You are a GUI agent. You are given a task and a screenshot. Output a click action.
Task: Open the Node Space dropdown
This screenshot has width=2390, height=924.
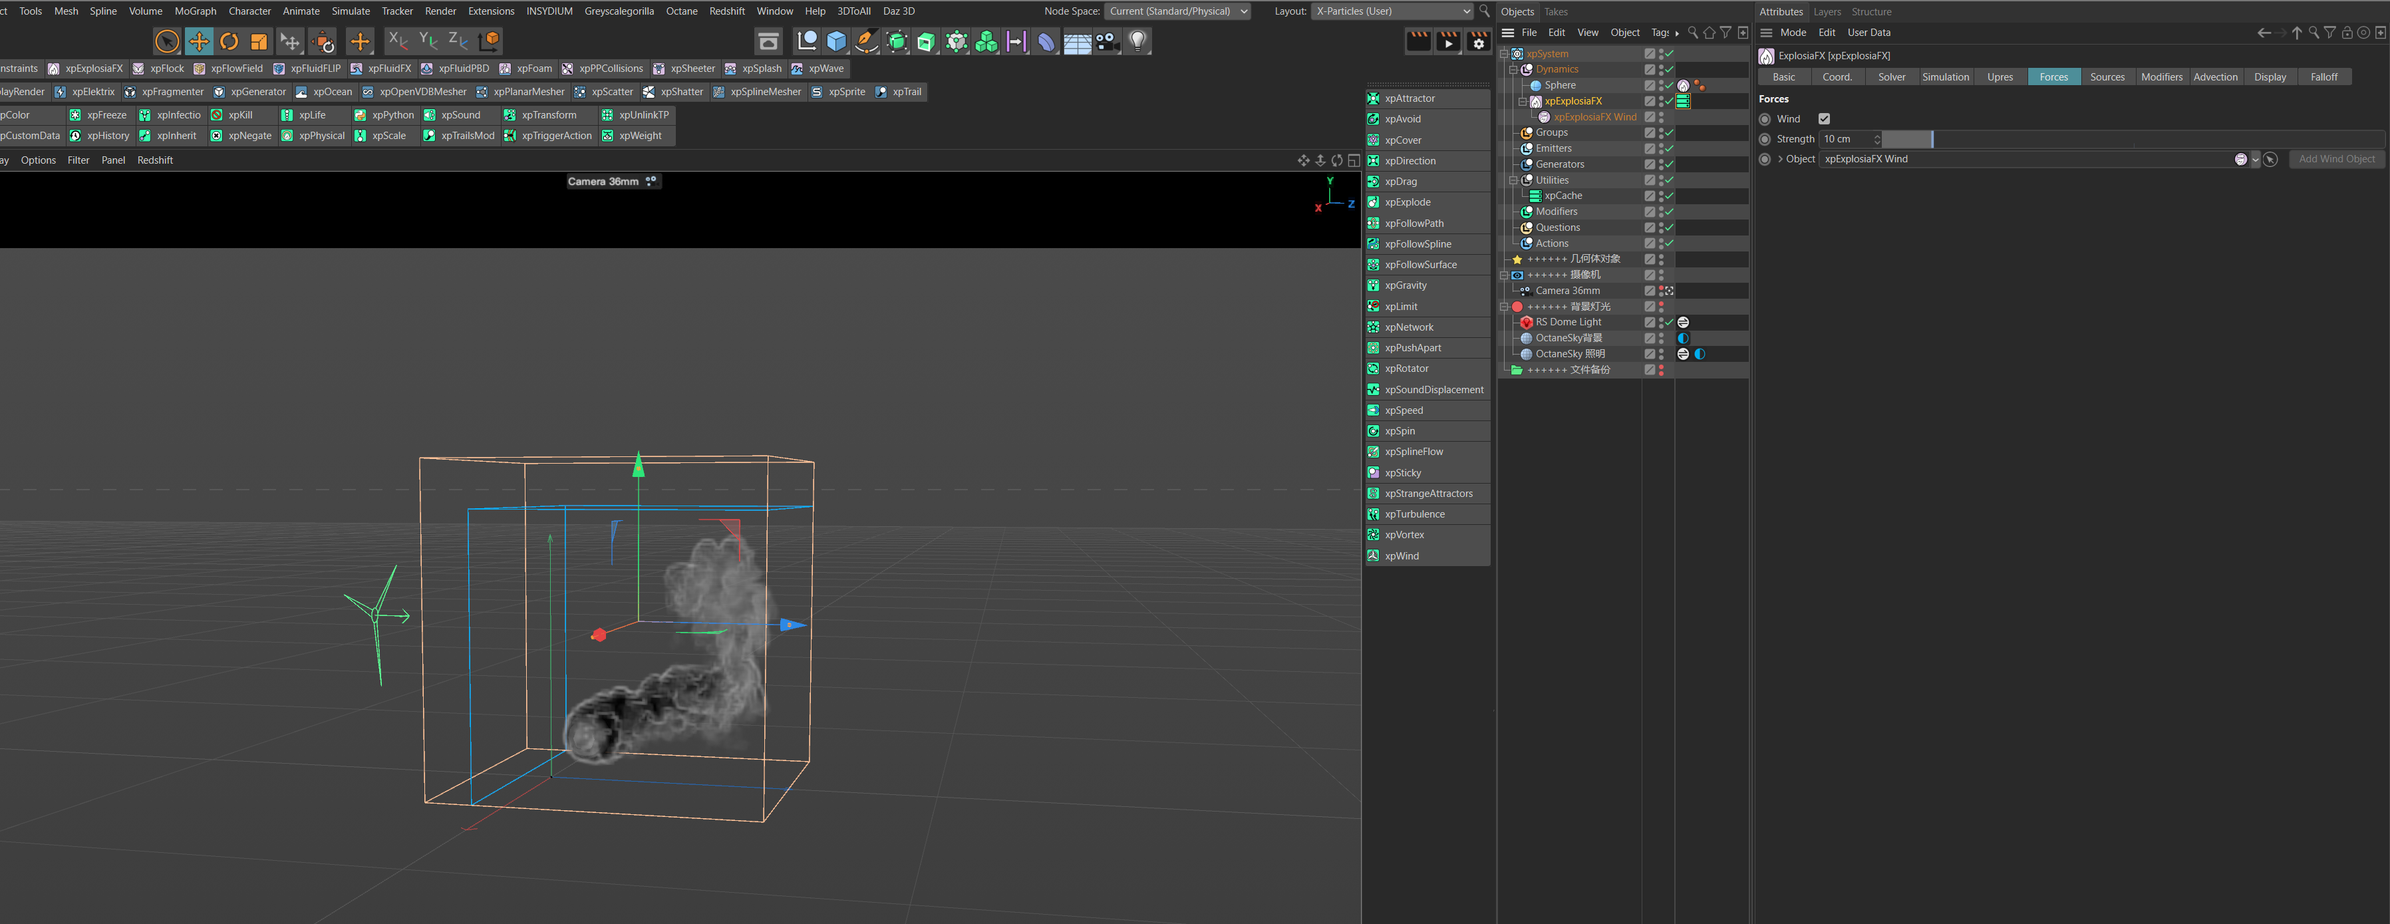(1177, 11)
